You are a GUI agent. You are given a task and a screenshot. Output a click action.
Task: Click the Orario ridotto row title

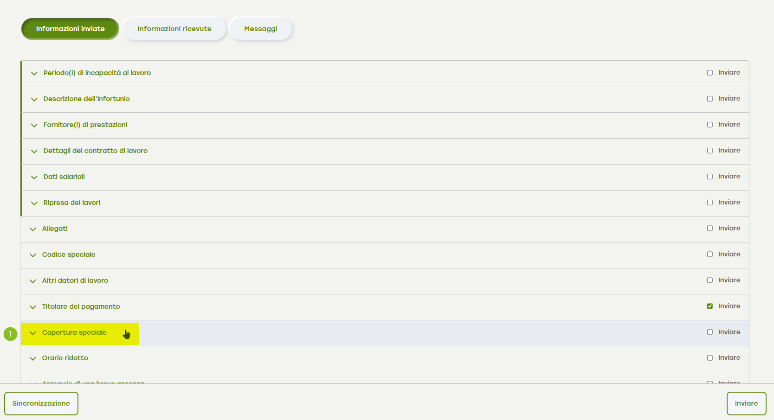[65, 358]
